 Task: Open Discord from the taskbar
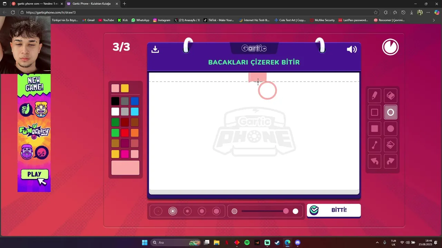tap(298, 242)
